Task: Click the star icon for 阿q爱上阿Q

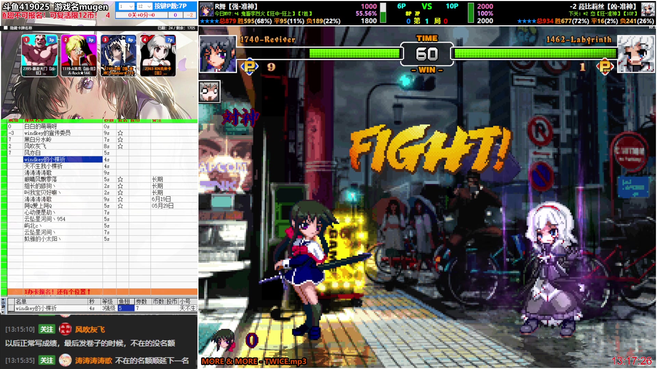Action: coord(120,206)
